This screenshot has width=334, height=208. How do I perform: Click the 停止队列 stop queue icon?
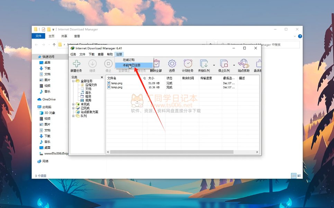pyautogui.click(x=224, y=63)
